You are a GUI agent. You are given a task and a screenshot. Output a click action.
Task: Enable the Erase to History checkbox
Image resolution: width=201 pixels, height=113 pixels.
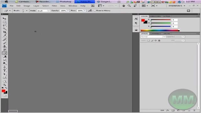coord(95,11)
